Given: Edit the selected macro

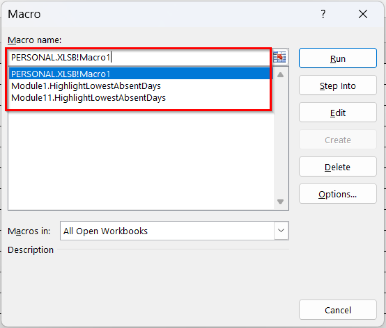Looking at the screenshot, I should (337, 112).
